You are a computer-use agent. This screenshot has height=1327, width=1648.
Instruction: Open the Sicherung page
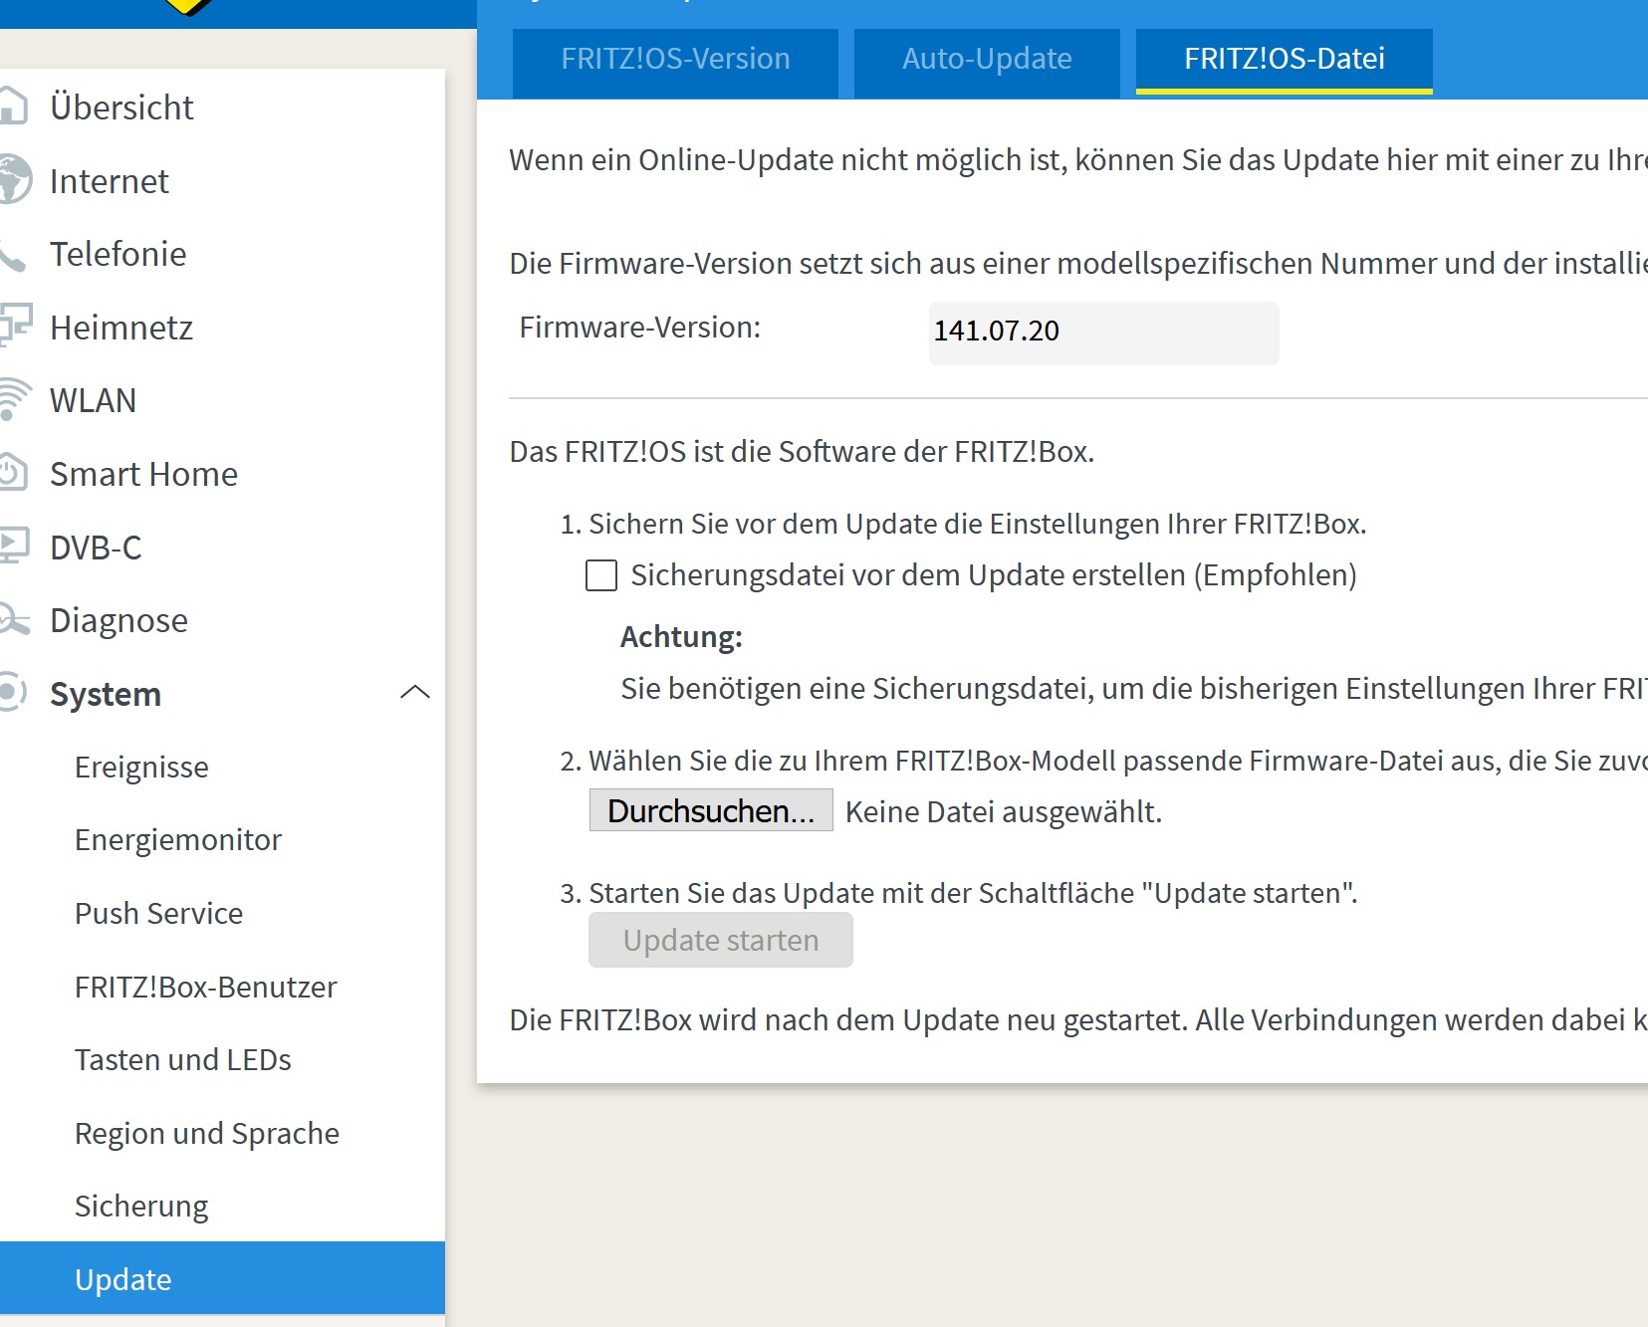tap(141, 1207)
